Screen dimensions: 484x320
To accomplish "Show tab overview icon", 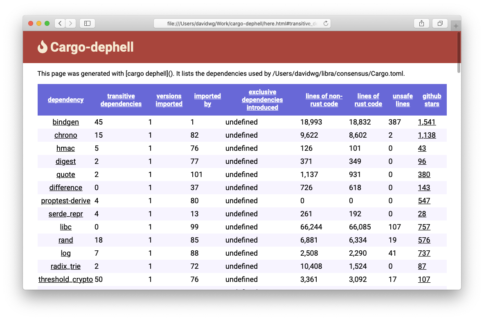I will 440,23.
